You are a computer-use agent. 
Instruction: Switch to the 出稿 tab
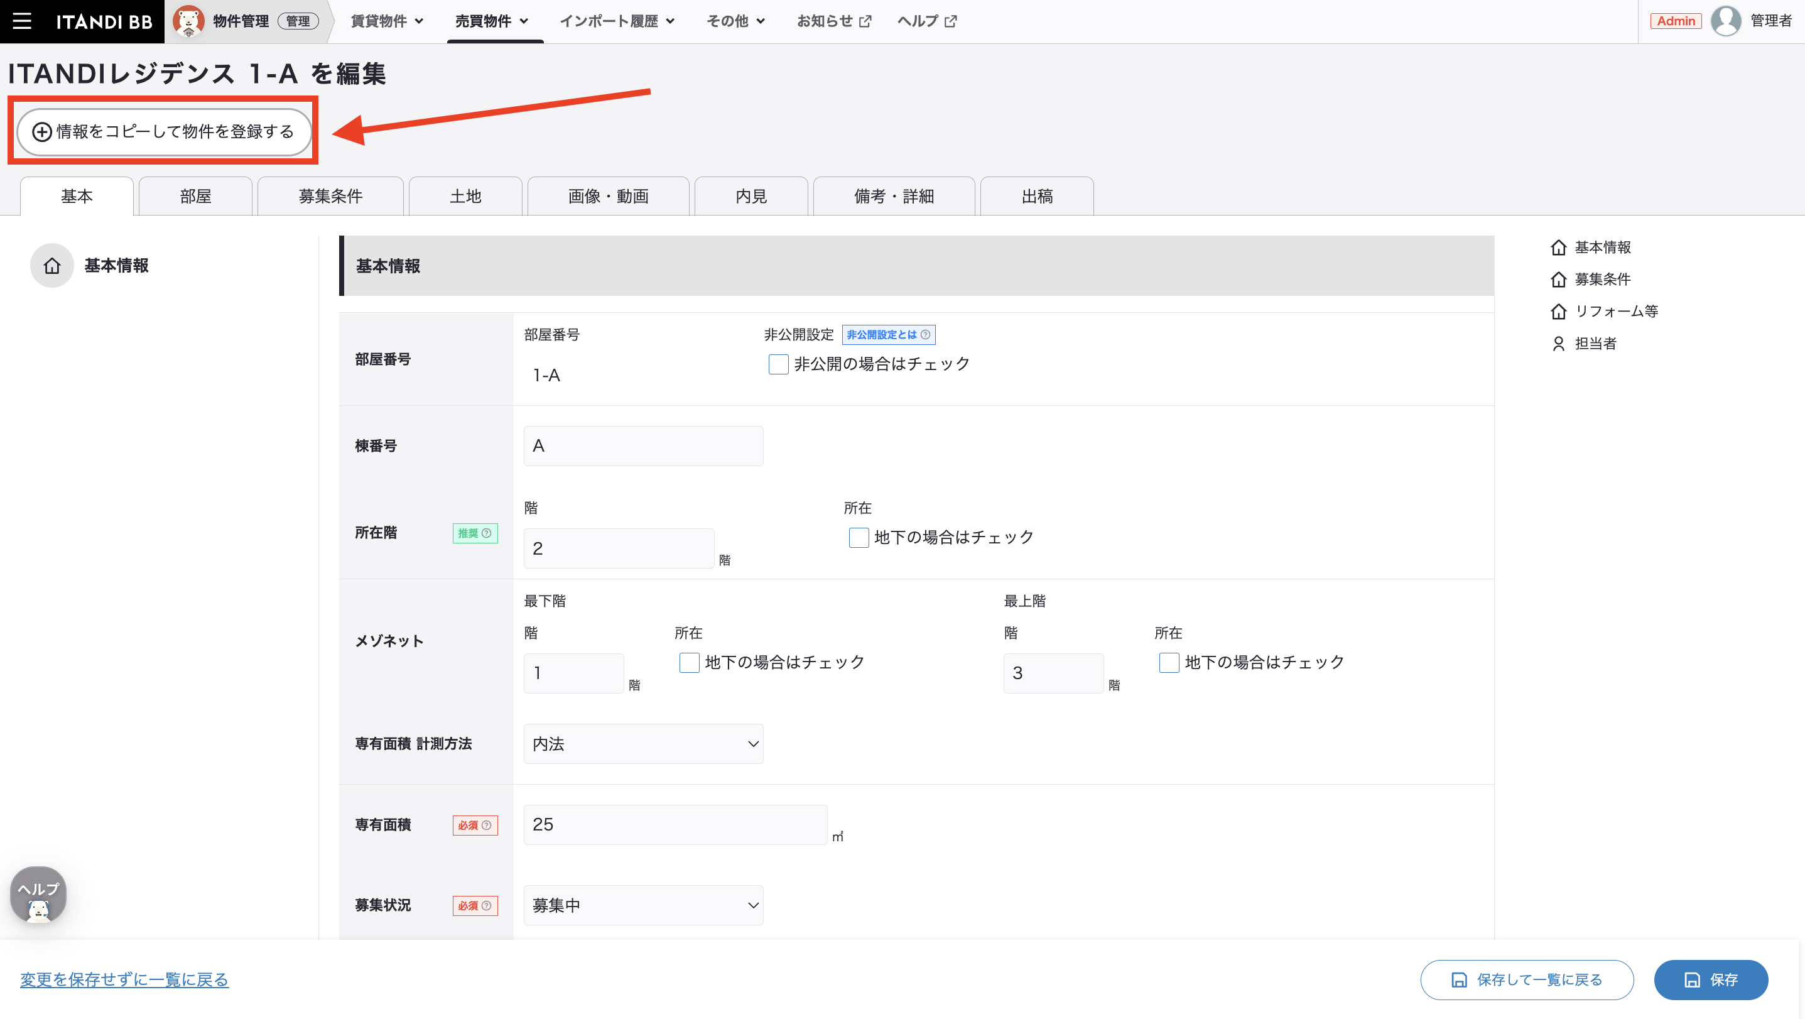point(1037,196)
